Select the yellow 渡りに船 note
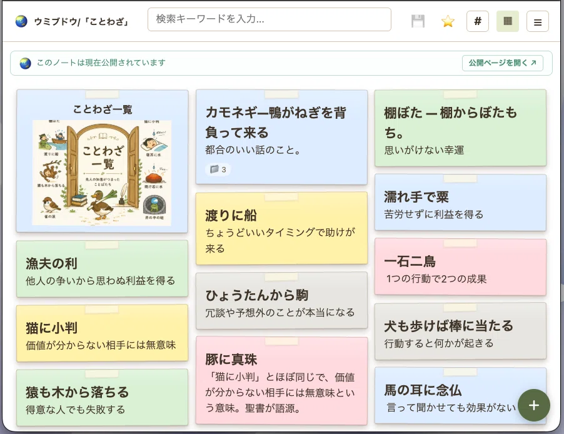 pos(281,228)
